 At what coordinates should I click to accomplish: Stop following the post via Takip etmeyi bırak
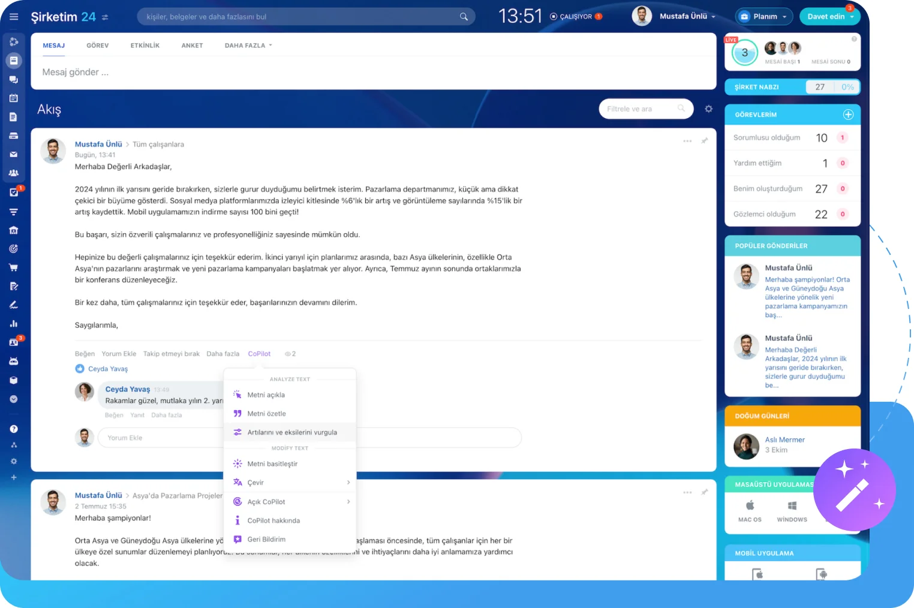(x=171, y=354)
